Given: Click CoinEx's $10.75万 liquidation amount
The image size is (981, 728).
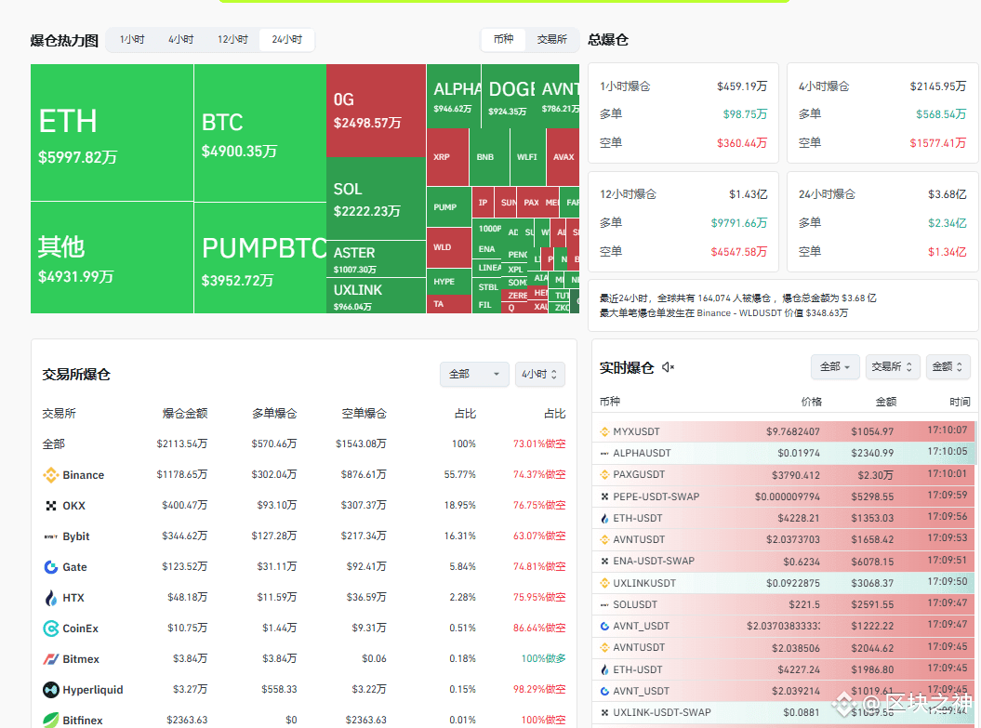Looking at the screenshot, I should pyautogui.click(x=187, y=628).
